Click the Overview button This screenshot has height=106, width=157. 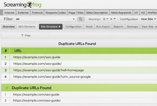click(9, 27)
